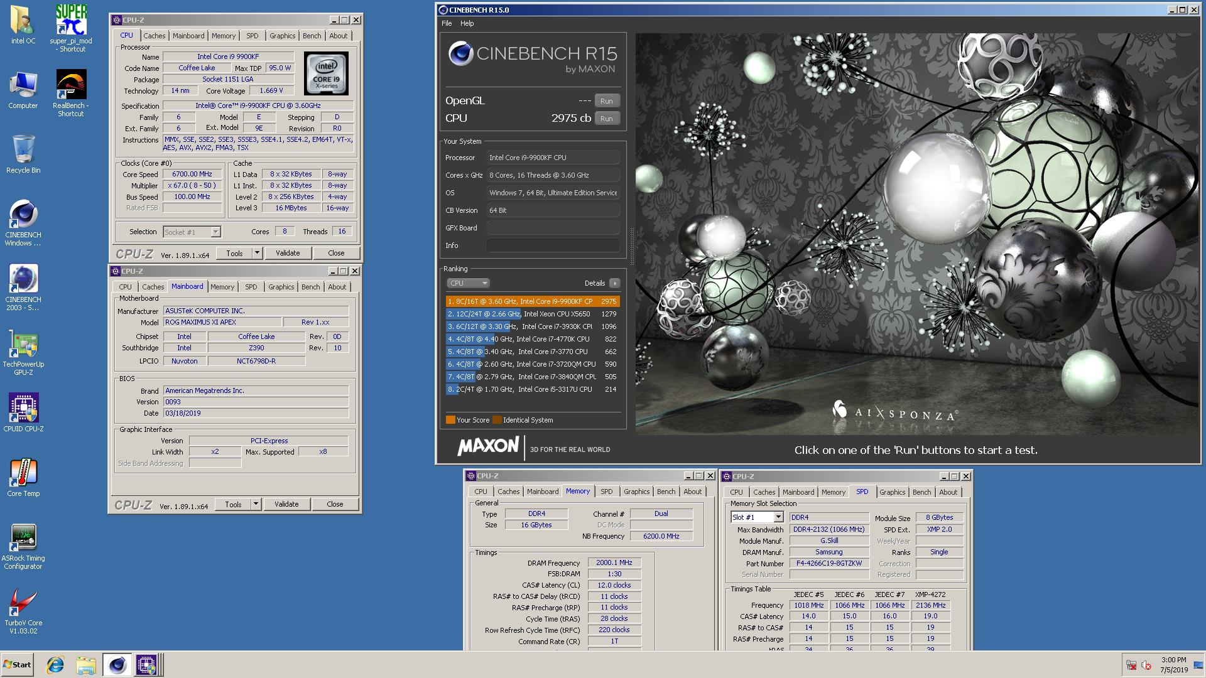Launch RealBench shortcut icon
The height and width of the screenshot is (678, 1206).
pos(71,93)
